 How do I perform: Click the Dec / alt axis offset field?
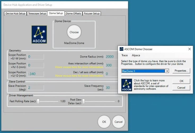111,74
